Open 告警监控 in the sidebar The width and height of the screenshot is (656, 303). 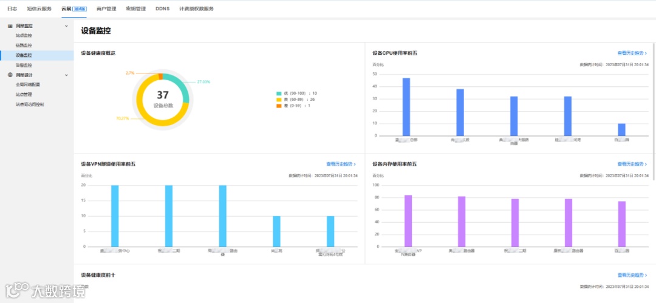[24, 66]
